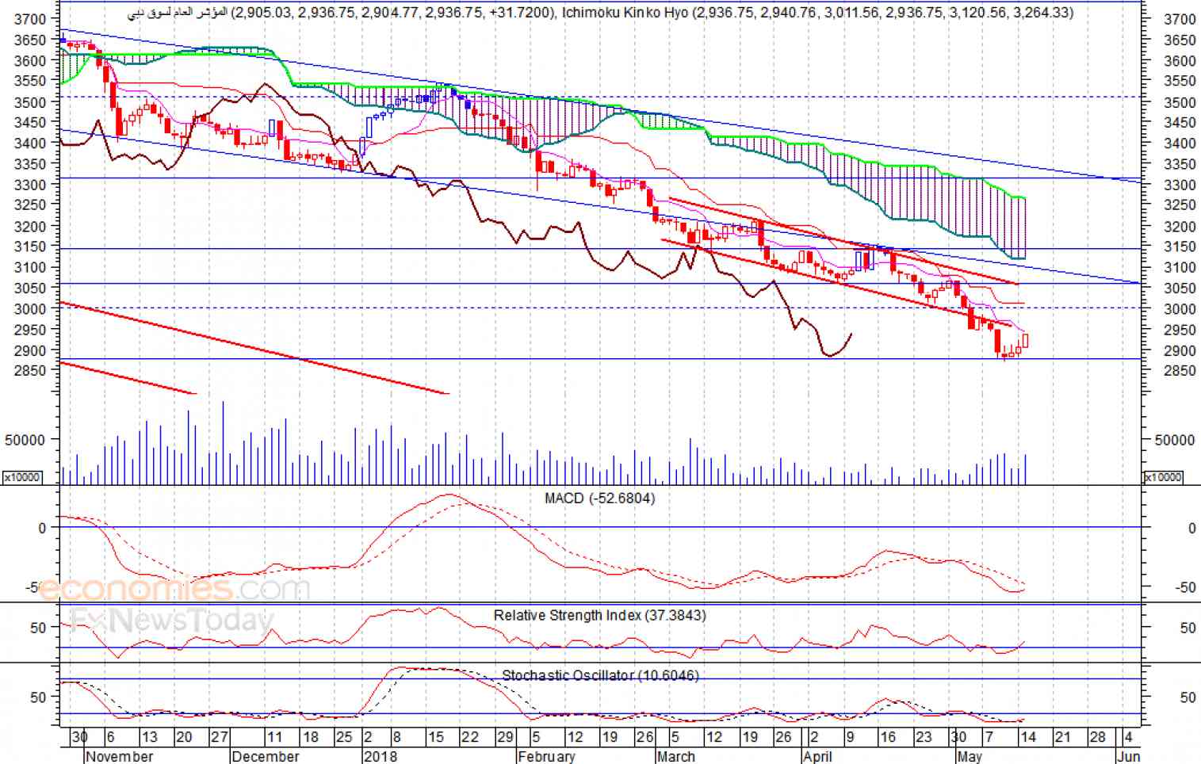Click the date 25 in December
Viewport: 1201px width, 764px height.
(344, 737)
